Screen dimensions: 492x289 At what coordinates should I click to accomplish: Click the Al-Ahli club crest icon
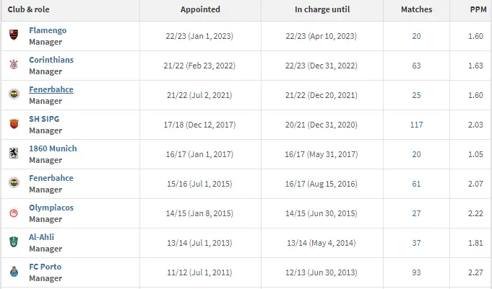(14, 243)
